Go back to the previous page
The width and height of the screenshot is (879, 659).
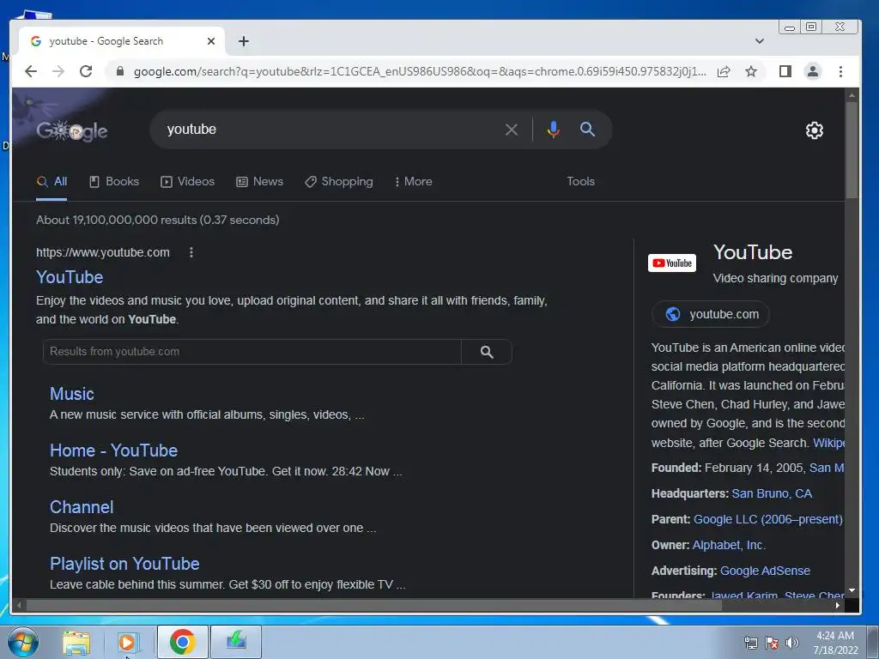point(31,71)
